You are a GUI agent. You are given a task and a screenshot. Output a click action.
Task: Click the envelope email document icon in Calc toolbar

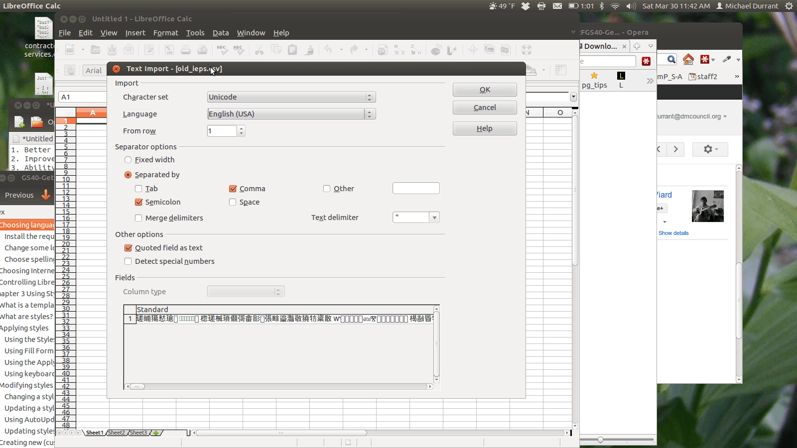tap(129, 50)
